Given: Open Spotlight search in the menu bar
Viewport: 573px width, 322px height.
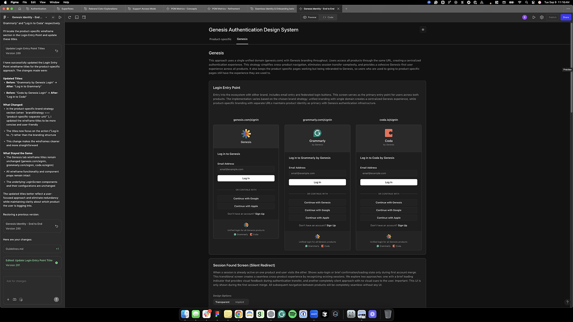Looking at the screenshot, I should 526,2.
